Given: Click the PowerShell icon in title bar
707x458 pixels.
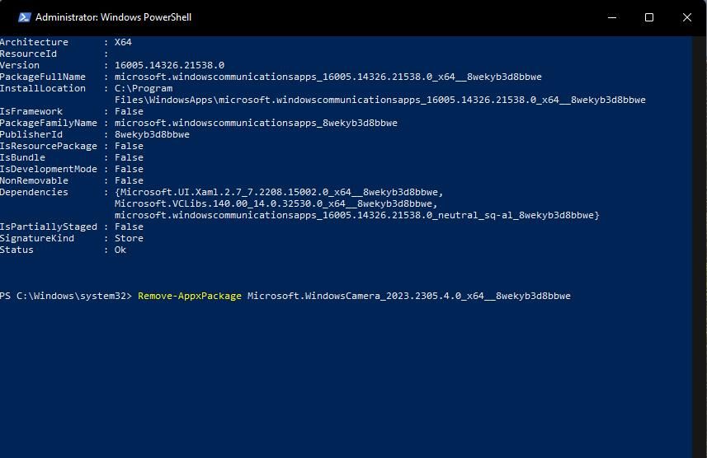Looking at the screenshot, I should click(24, 17).
